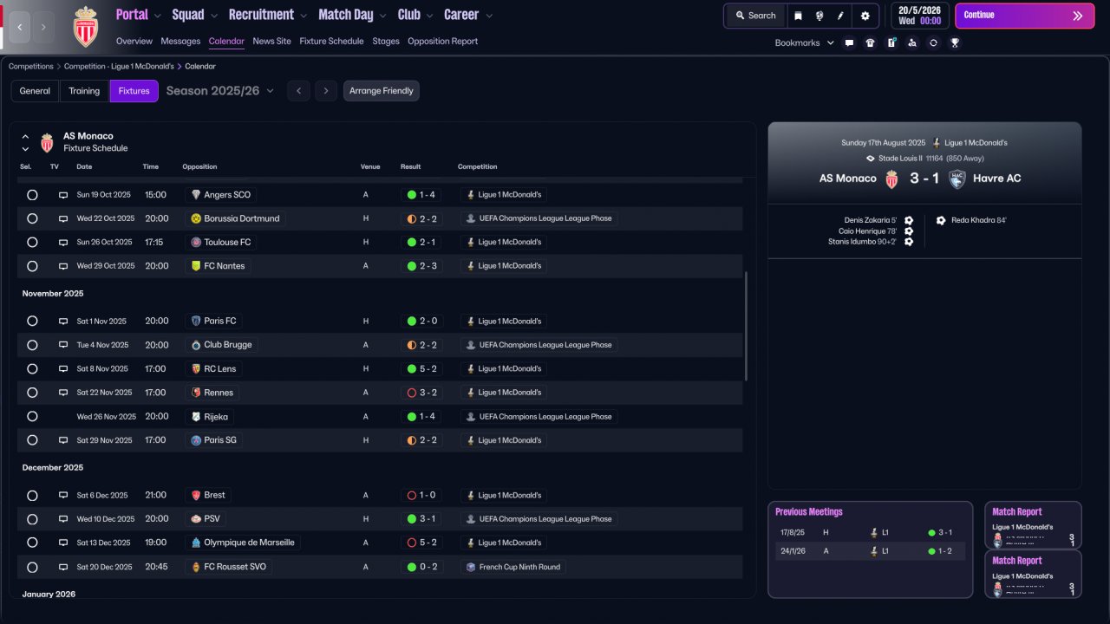Open the bookmark icon beside Search
The height and width of the screenshot is (624, 1110).
(x=798, y=16)
